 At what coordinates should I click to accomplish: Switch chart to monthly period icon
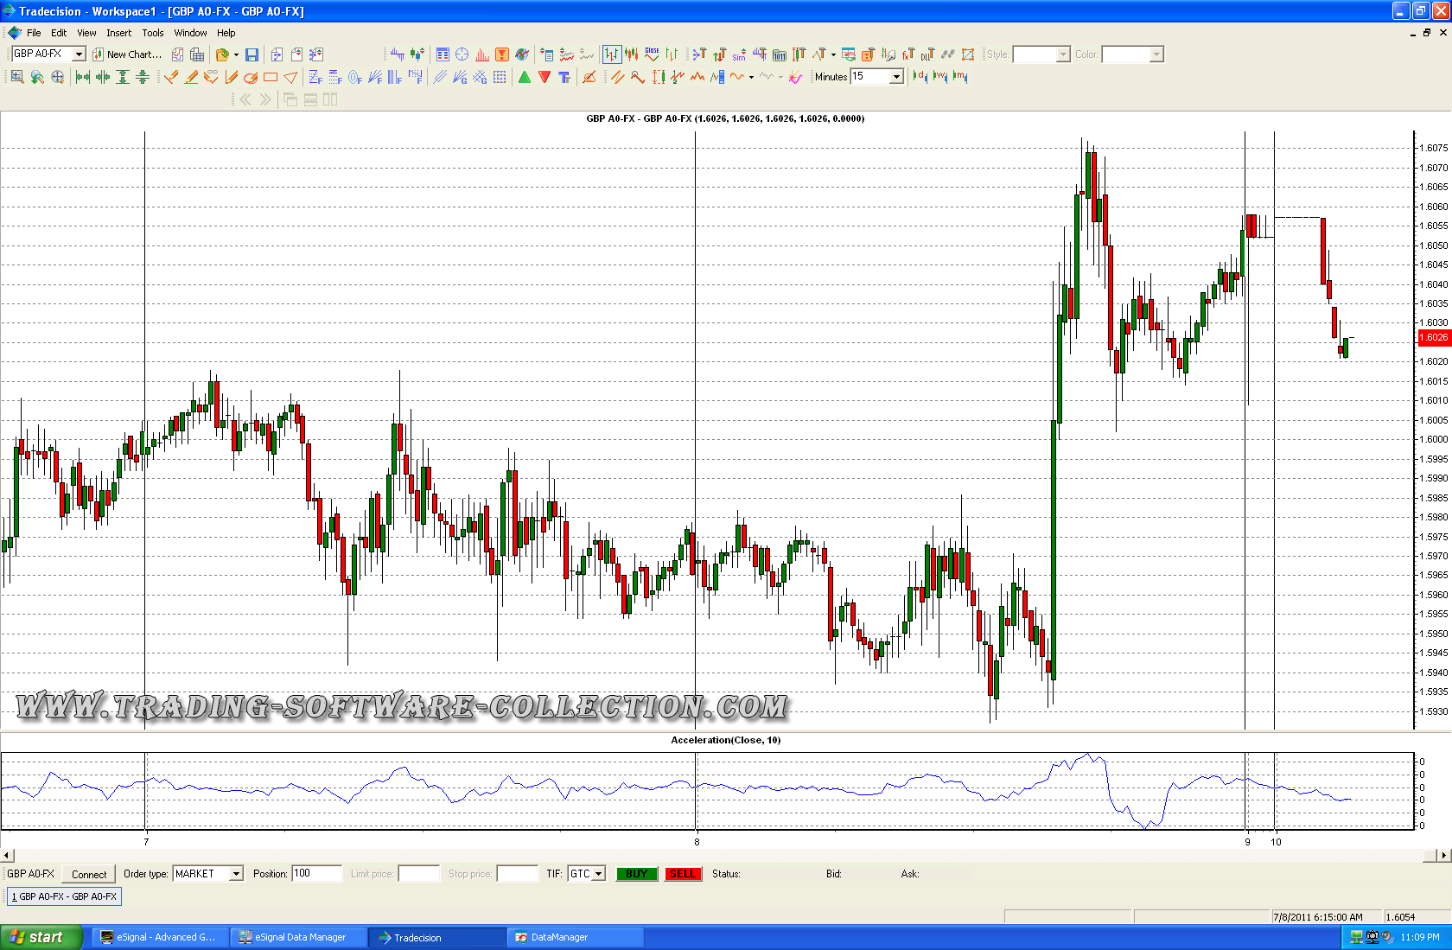960,77
